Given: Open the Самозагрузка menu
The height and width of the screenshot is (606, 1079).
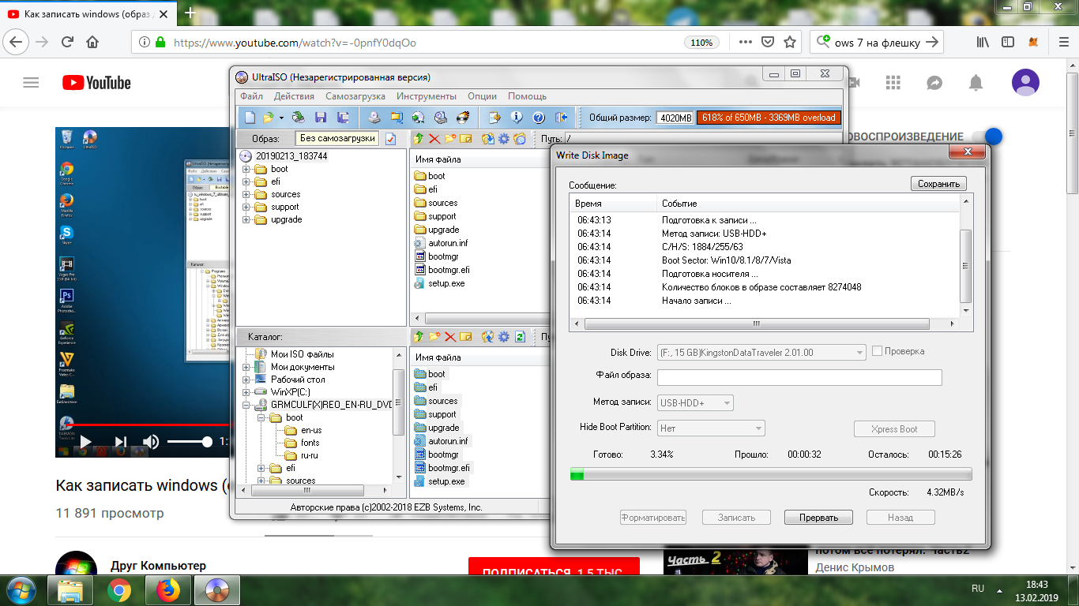Looking at the screenshot, I should click(x=355, y=96).
